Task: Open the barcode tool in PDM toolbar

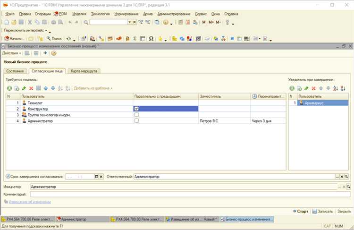Action: (x=247, y=39)
